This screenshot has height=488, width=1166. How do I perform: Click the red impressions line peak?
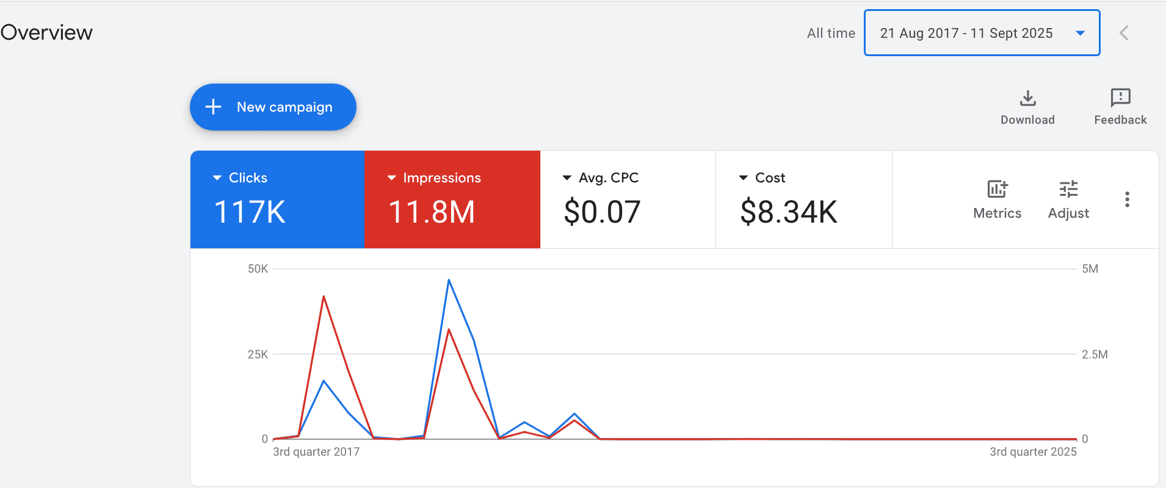pyautogui.click(x=324, y=296)
